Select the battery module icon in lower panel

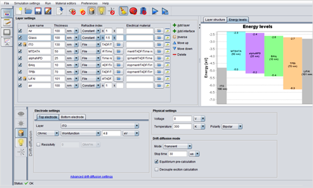click(21, 133)
